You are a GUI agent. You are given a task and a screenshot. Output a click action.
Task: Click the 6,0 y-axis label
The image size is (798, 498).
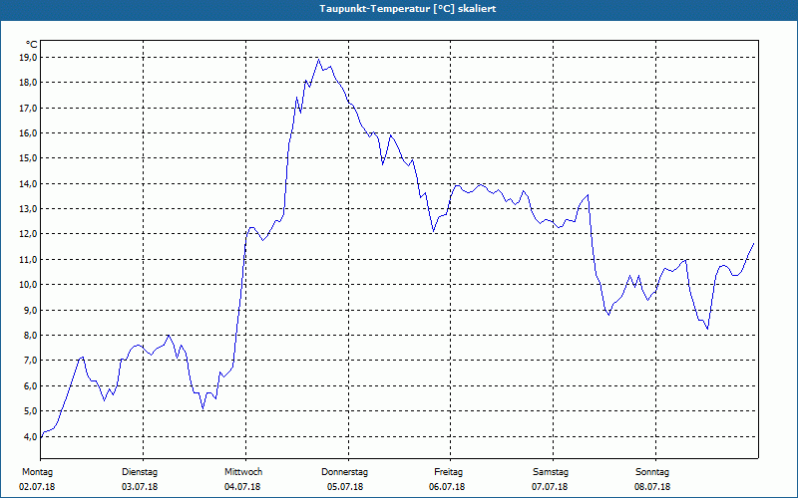30,386
